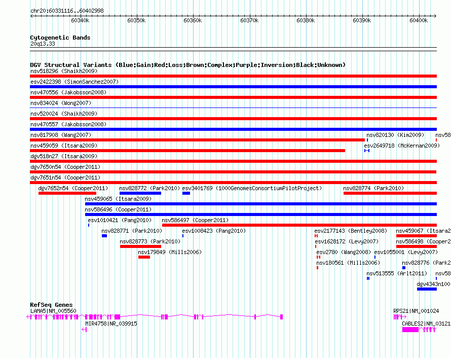Select the nsv459067 red loss bar

pos(417,236)
